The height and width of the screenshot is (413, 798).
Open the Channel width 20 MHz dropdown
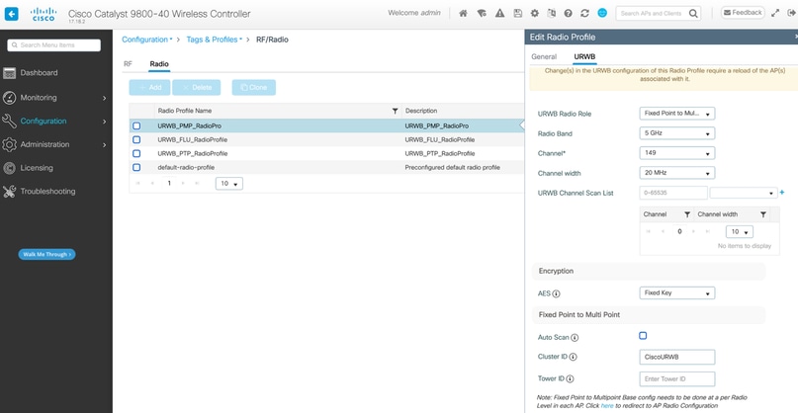677,173
